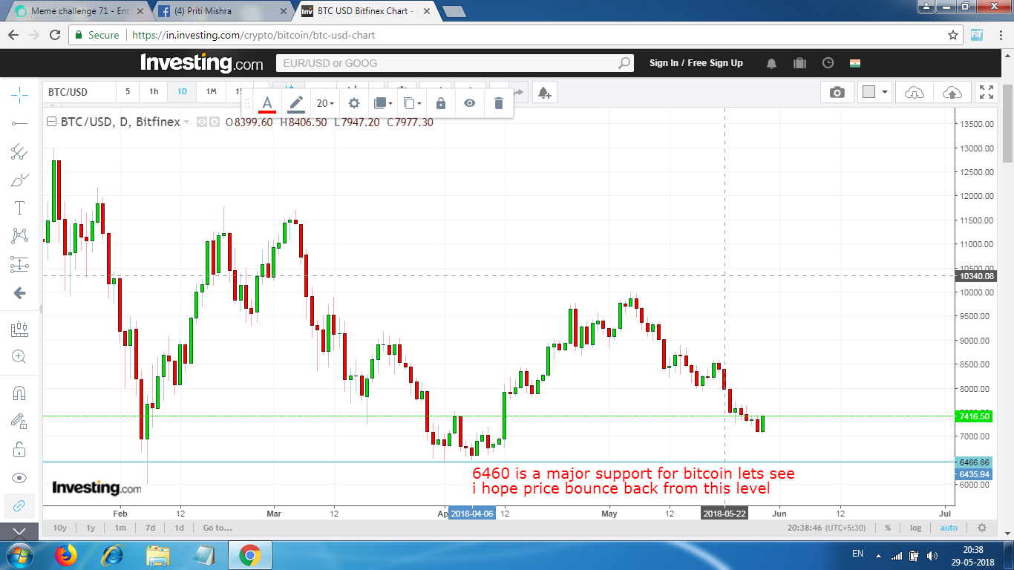Toggle hide all drawings eye in sidebar

point(19,477)
